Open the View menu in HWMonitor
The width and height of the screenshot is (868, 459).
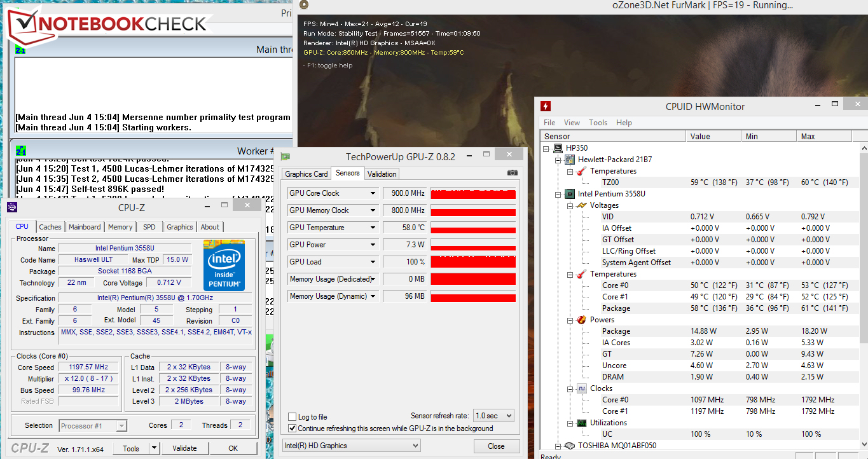(x=572, y=123)
